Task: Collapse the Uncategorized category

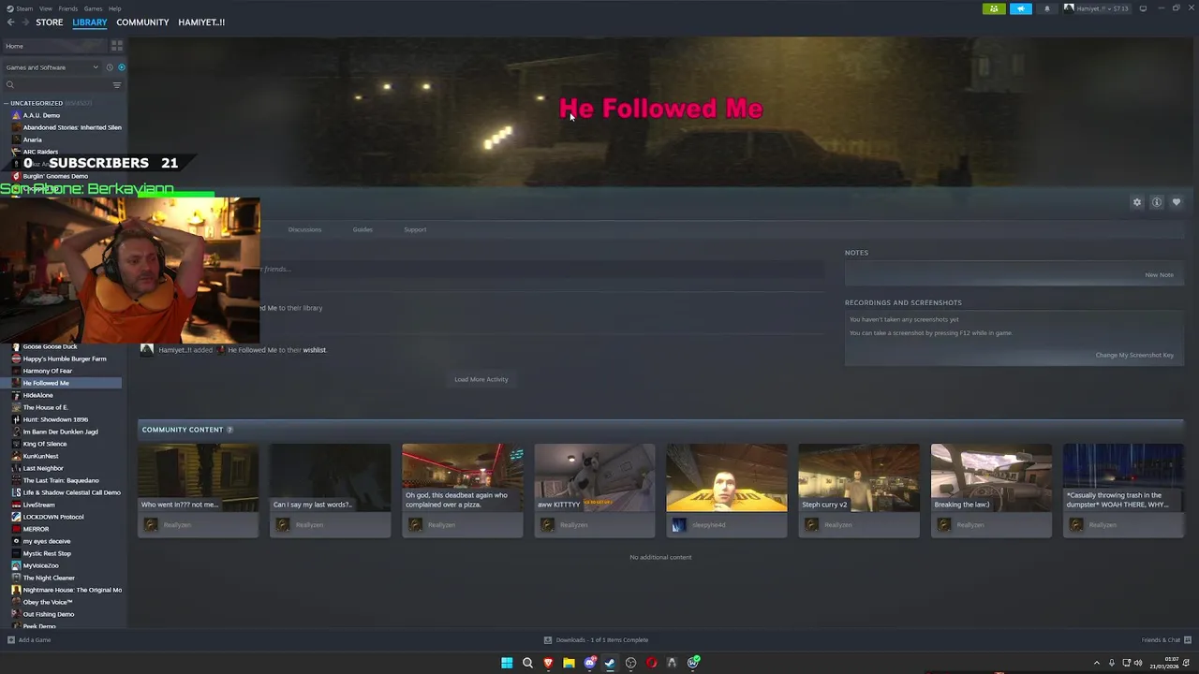Action: [7, 103]
